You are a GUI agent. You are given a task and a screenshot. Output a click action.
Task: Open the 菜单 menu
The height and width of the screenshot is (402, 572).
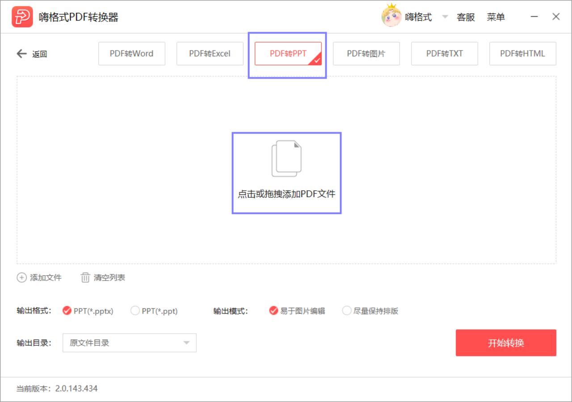[496, 17]
